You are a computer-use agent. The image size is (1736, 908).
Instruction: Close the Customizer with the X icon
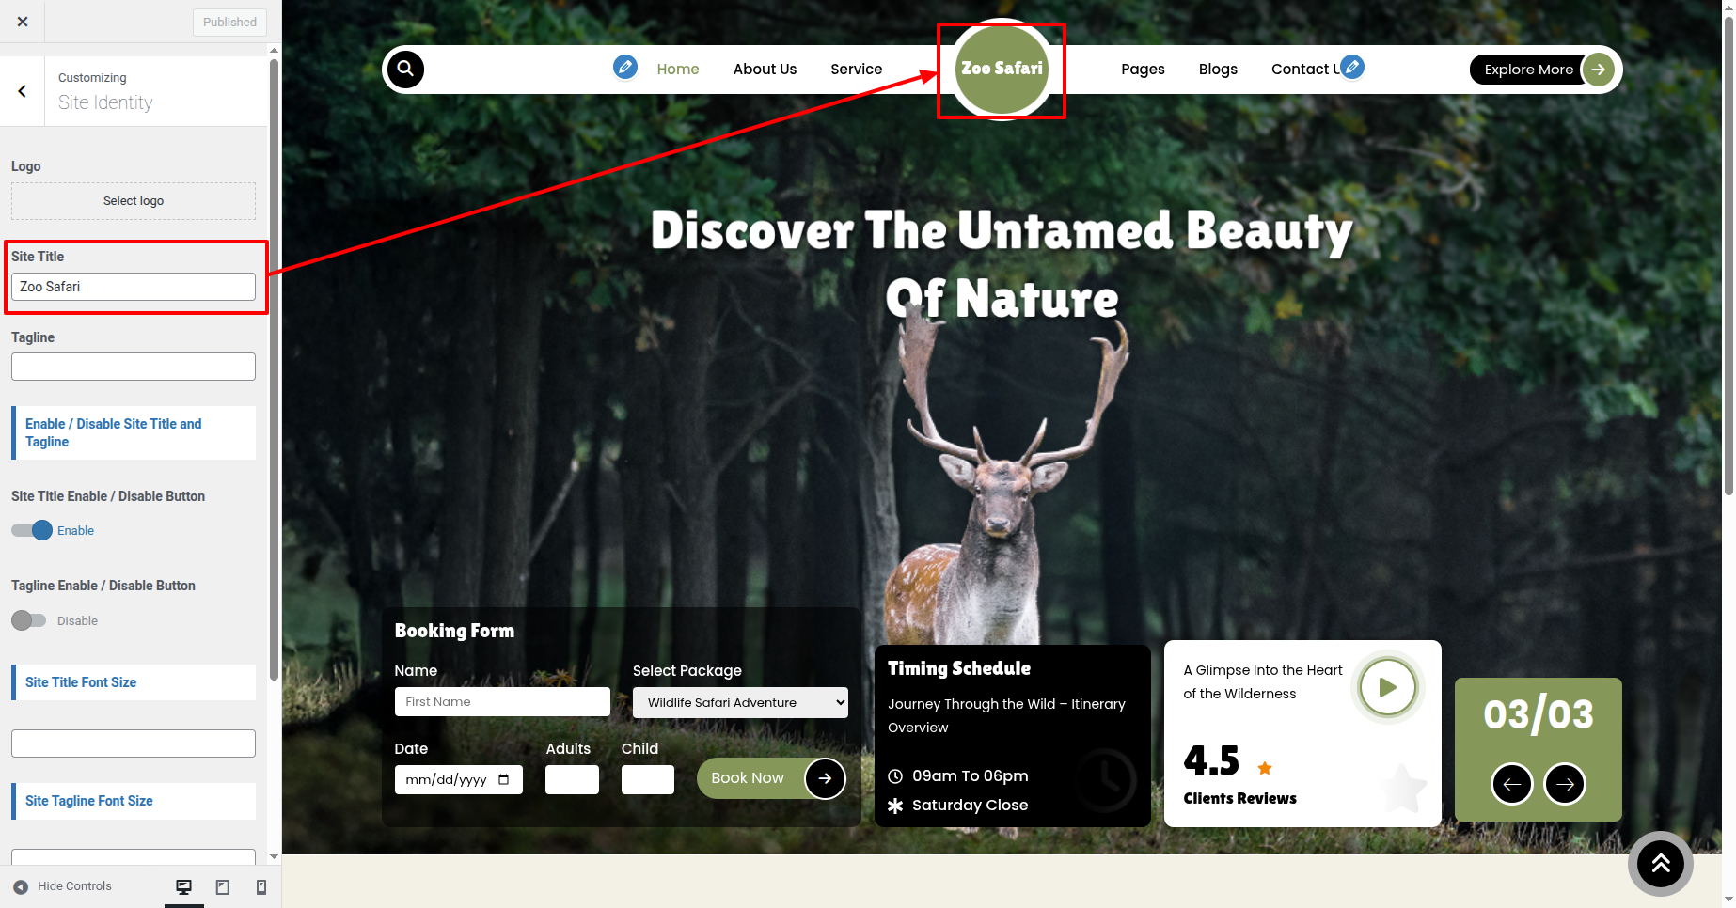tap(23, 22)
